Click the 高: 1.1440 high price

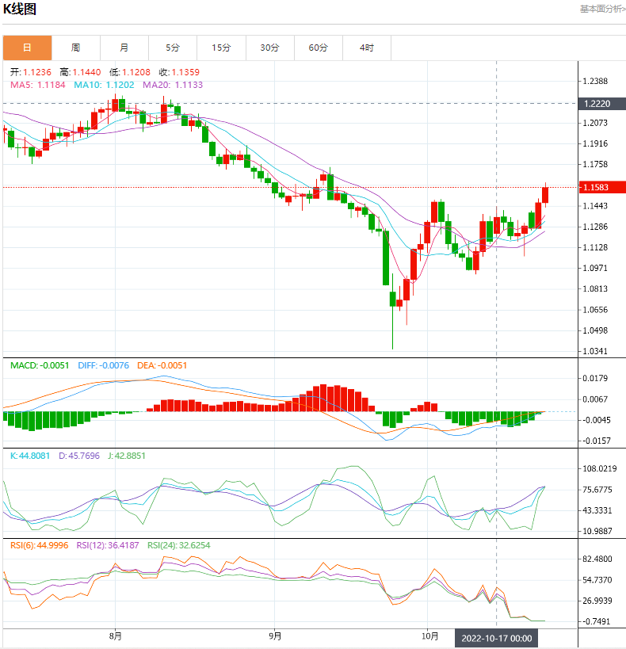(80, 72)
